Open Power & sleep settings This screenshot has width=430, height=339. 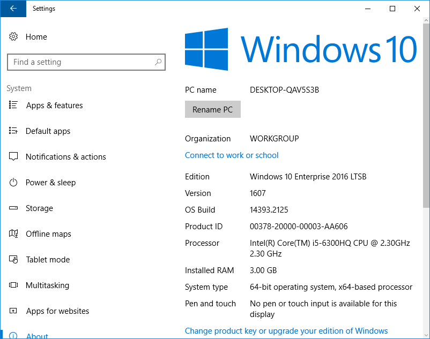[x=51, y=183]
